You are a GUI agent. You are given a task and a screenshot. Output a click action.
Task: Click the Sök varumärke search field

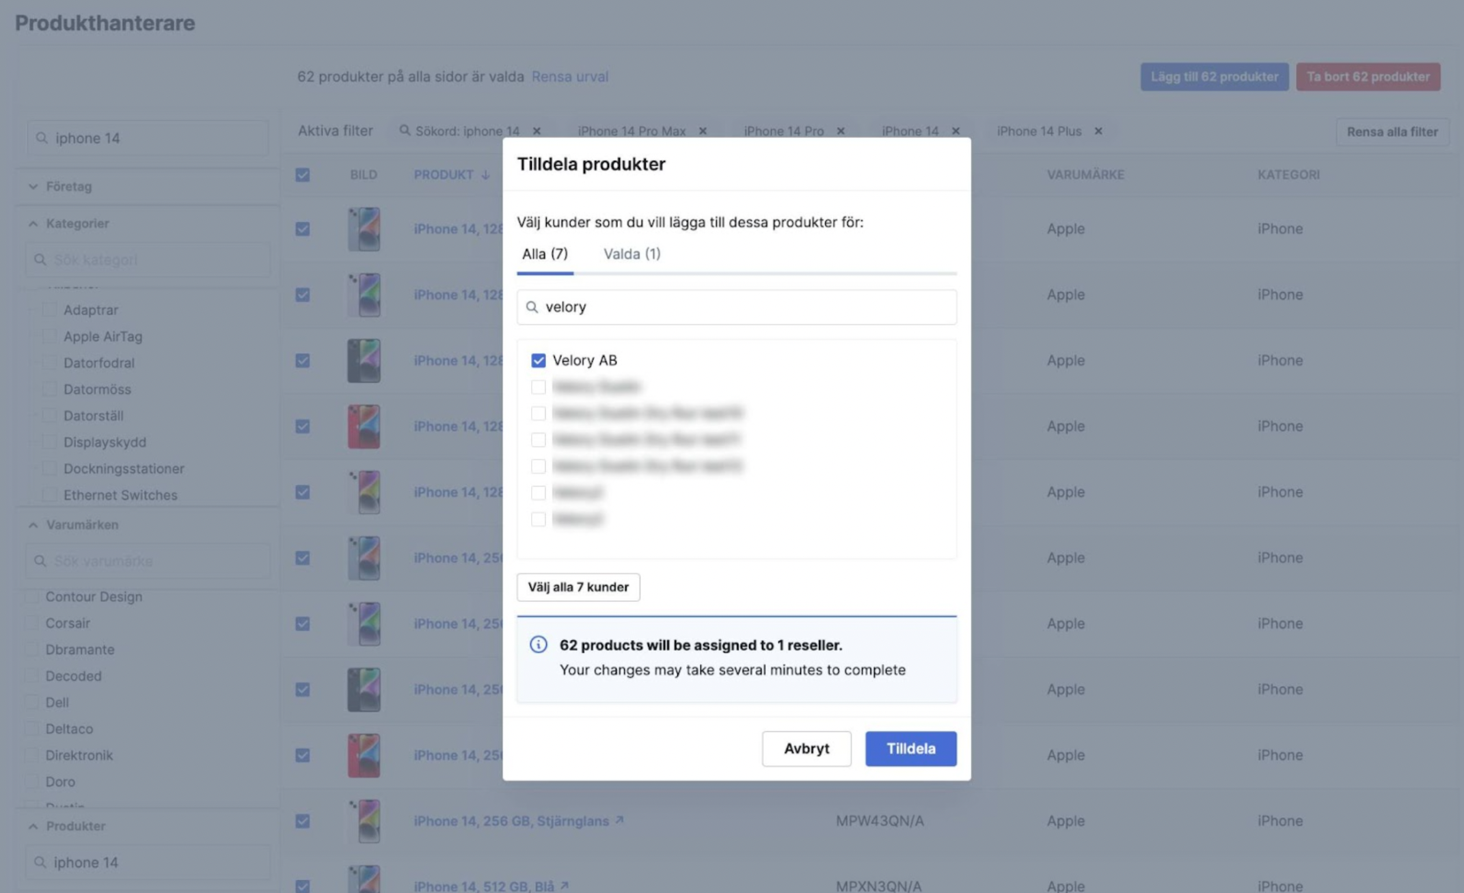148,561
